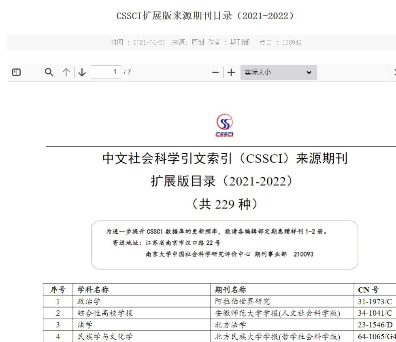Toggle full-width page display mode
This screenshot has width=396, height=342.
coord(278,72)
